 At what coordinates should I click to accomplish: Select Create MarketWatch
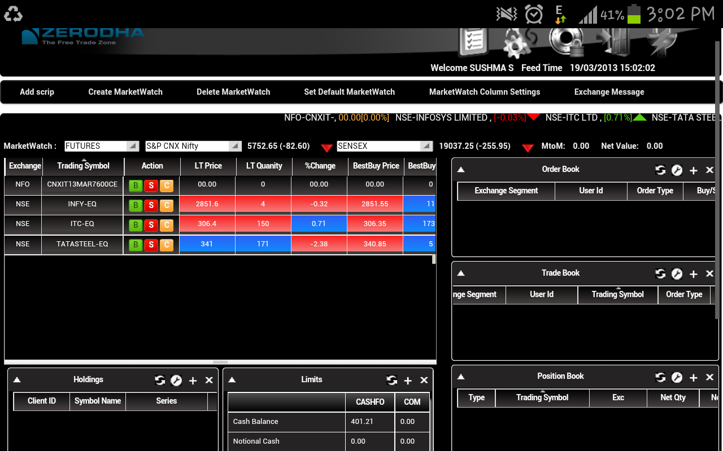click(125, 92)
